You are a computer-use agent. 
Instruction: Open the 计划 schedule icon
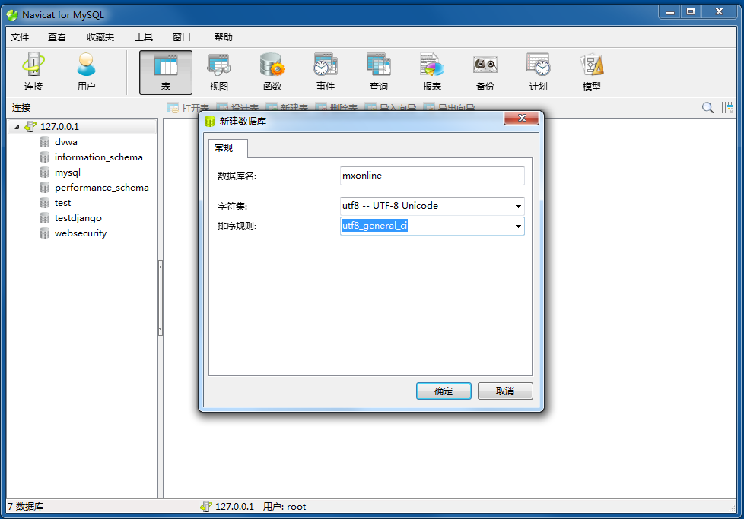[x=538, y=72]
